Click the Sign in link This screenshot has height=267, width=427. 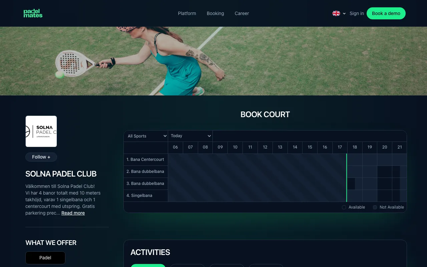click(357, 13)
